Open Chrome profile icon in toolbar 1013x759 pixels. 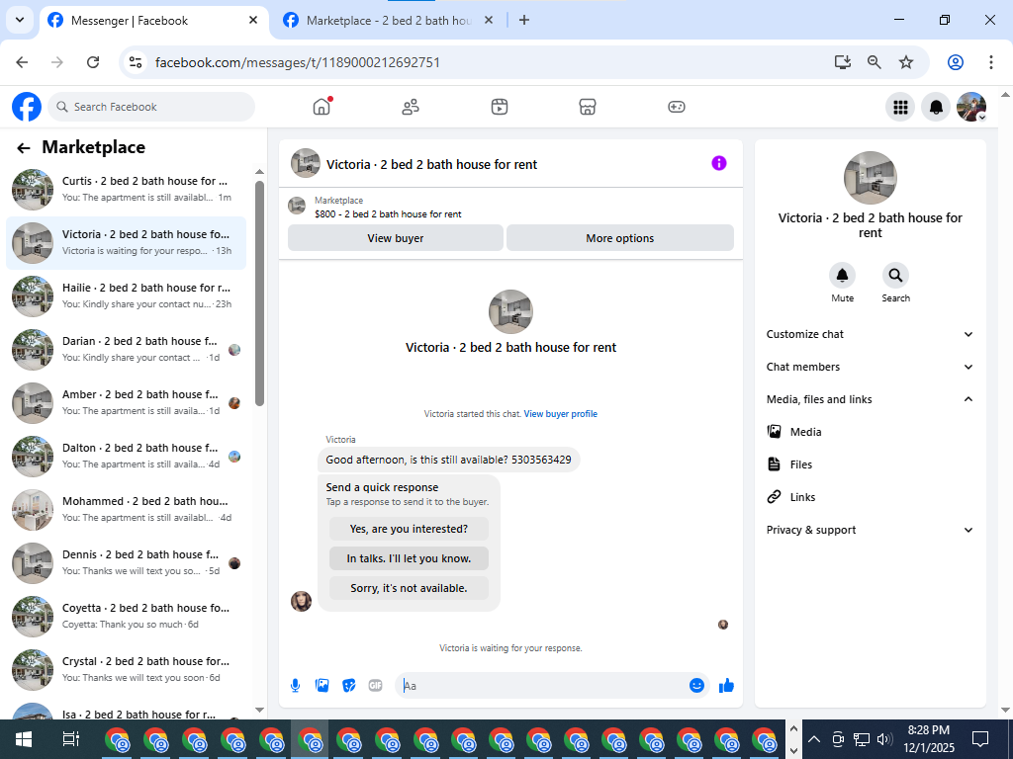point(956,62)
